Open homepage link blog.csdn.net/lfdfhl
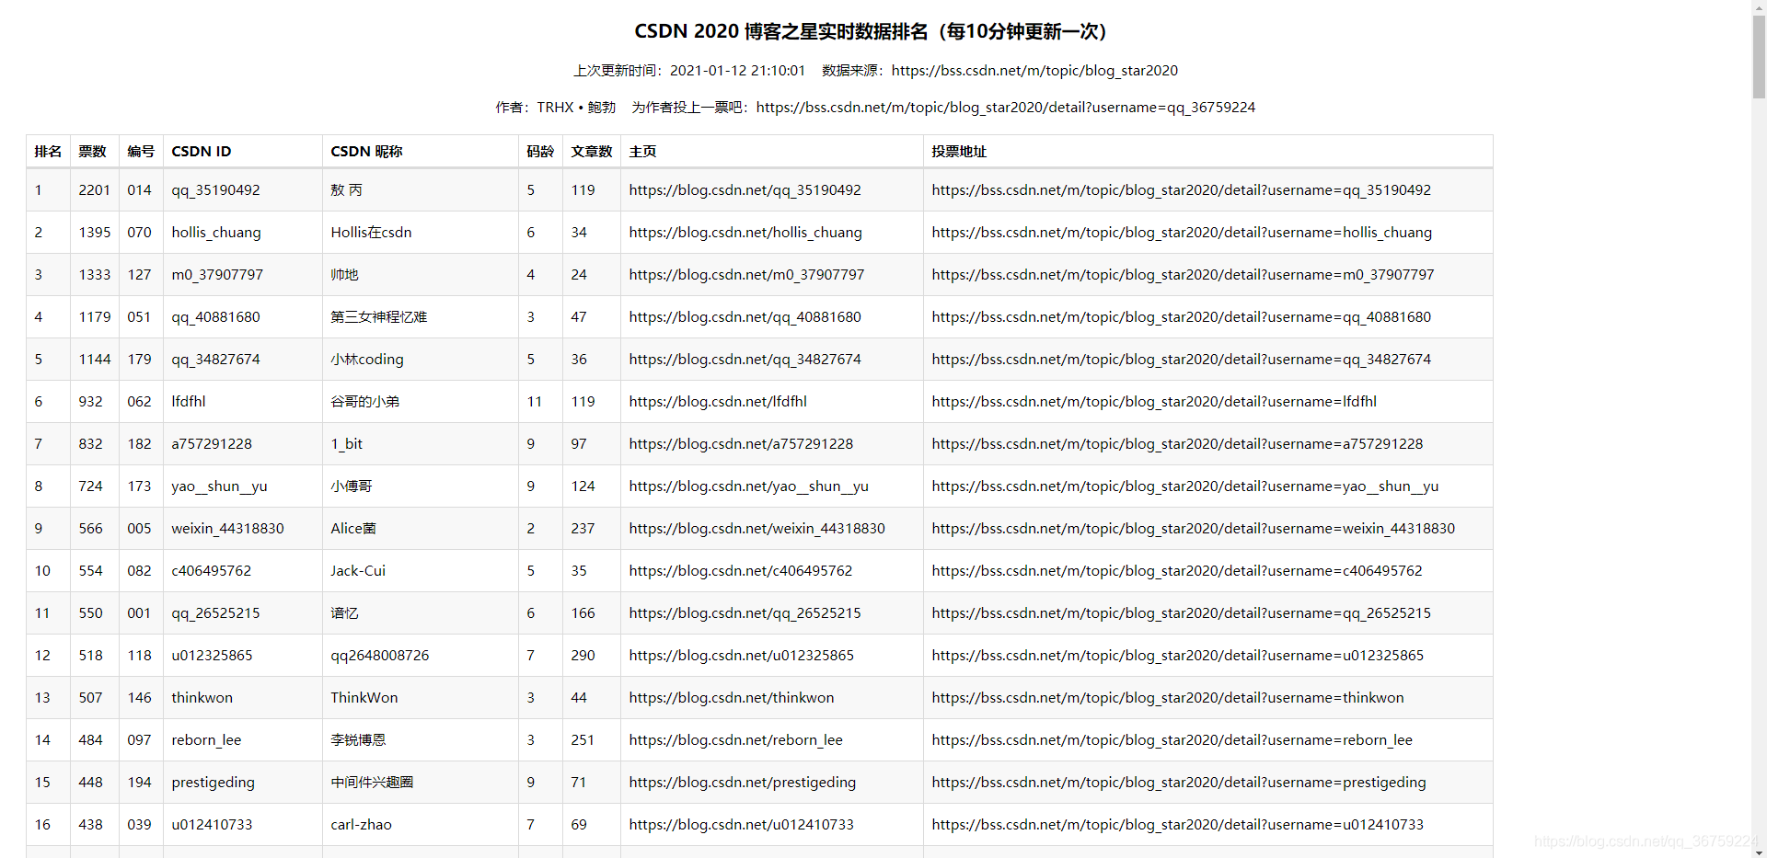Screen dimensions: 1767x858 (718, 402)
